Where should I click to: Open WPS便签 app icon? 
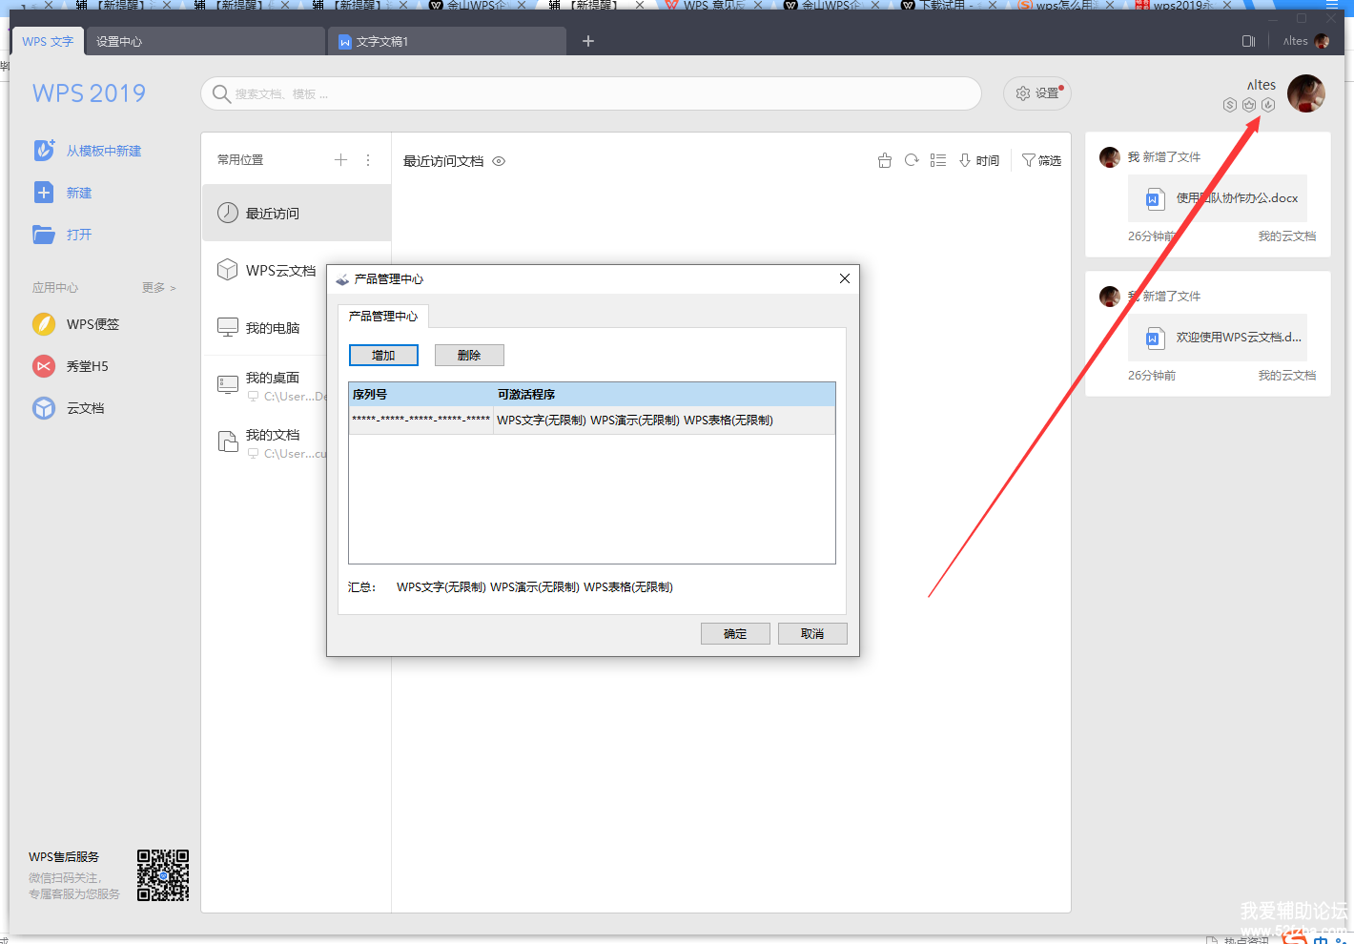tap(44, 324)
